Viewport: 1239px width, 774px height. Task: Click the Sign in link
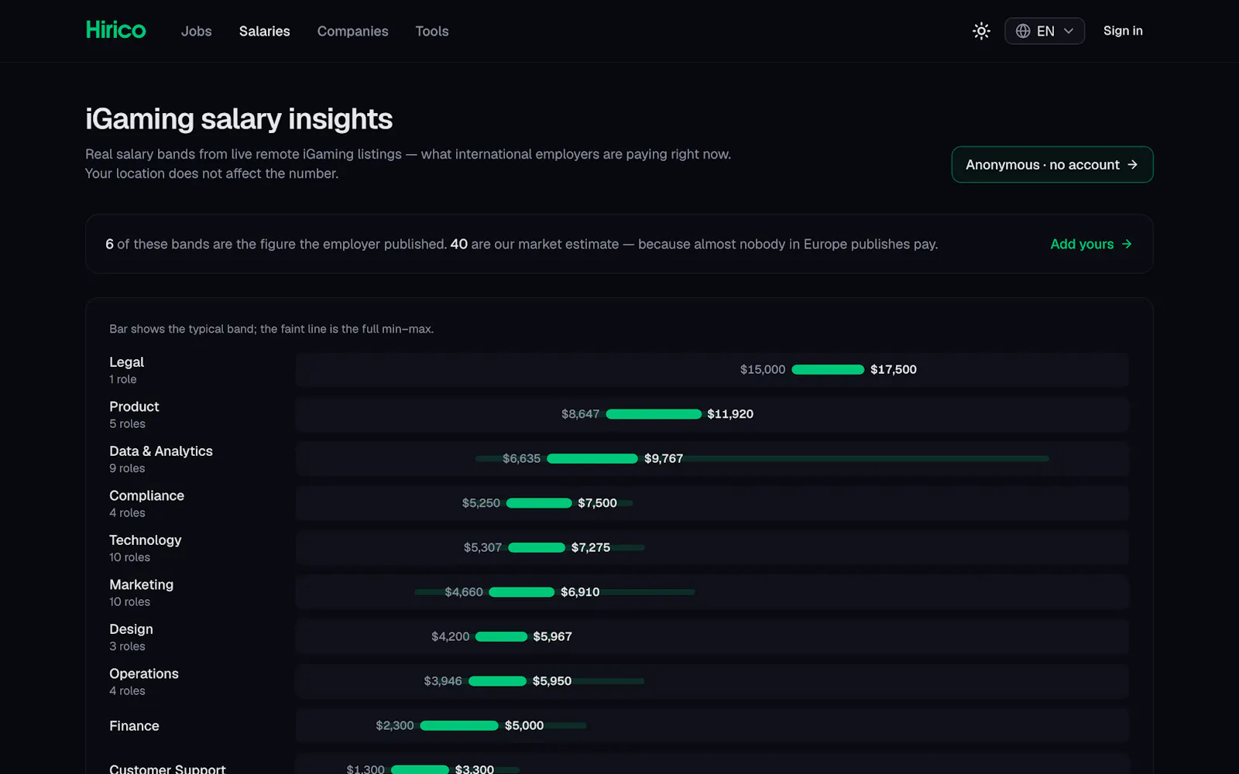tap(1123, 31)
